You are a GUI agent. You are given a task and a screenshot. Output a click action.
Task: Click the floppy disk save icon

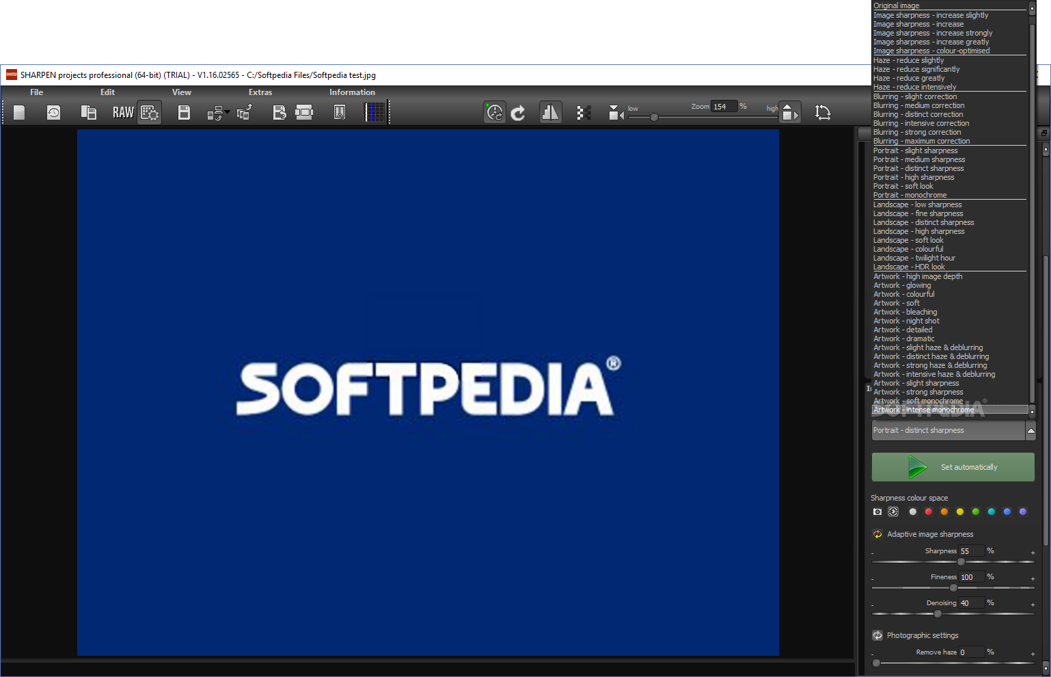[x=184, y=112]
